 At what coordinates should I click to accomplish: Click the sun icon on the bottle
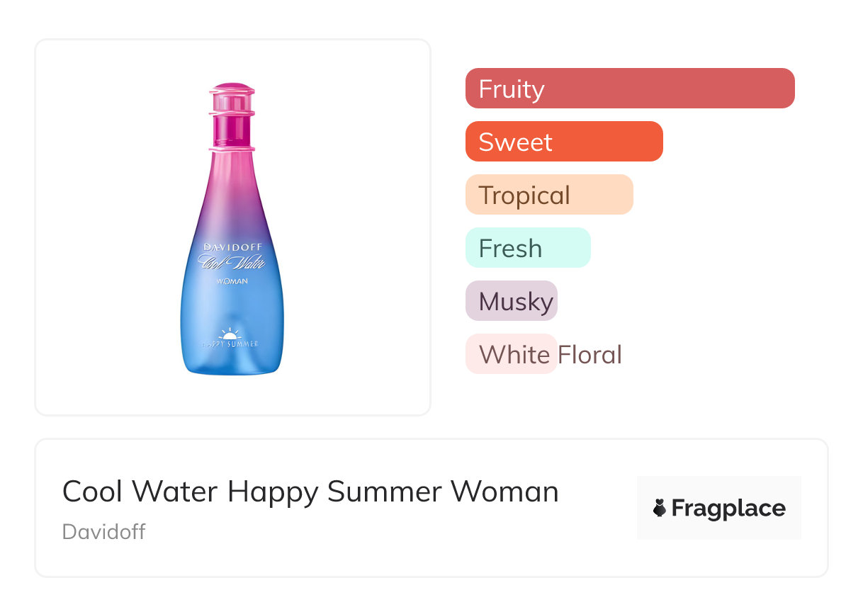tap(232, 333)
